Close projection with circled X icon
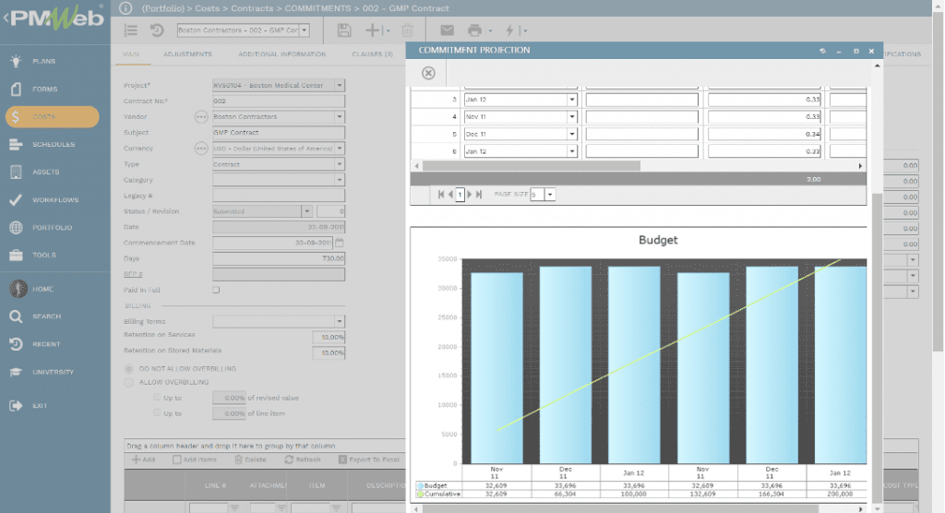The width and height of the screenshot is (945, 513). tap(428, 73)
